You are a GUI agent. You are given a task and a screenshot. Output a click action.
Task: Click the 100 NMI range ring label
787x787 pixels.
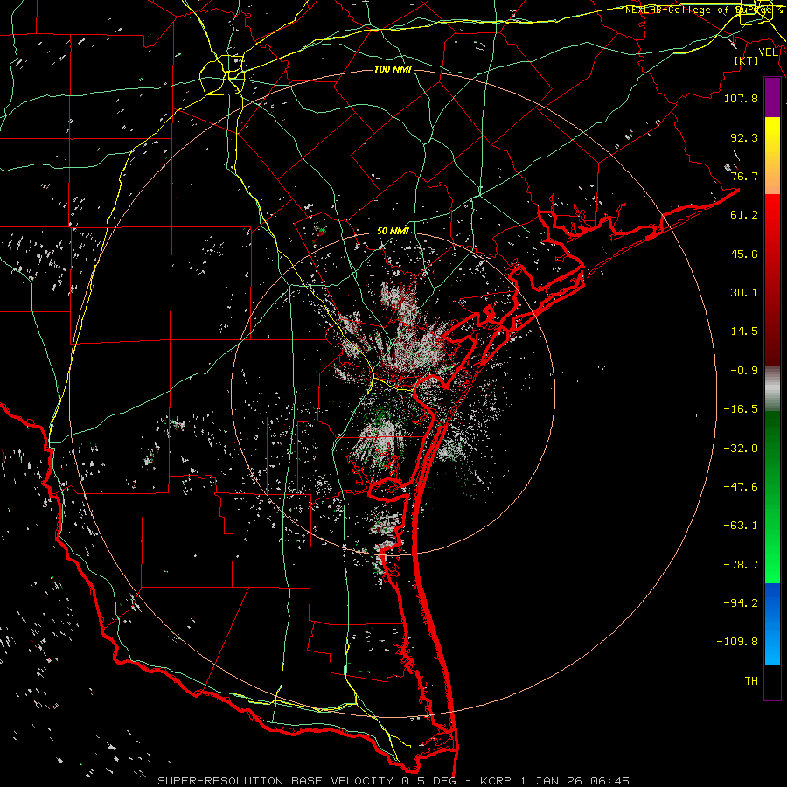click(x=393, y=69)
